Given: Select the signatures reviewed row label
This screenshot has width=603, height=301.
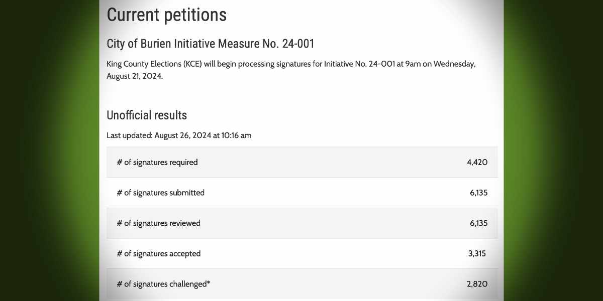Looking at the screenshot, I should coord(158,223).
